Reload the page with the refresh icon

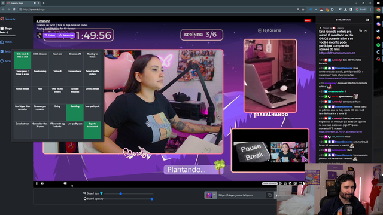click(14, 10)
